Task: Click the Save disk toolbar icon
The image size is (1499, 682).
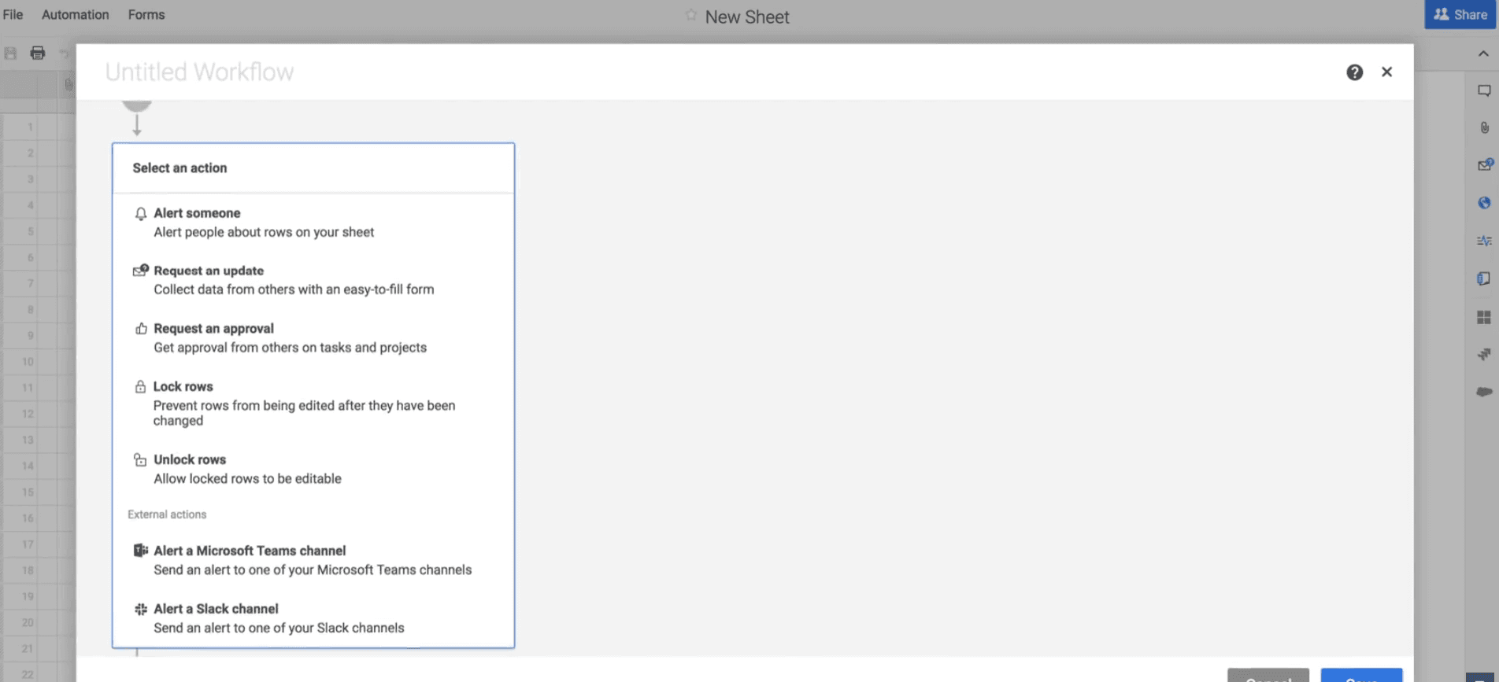Action: pyautogui.click(x=10, y=53)
